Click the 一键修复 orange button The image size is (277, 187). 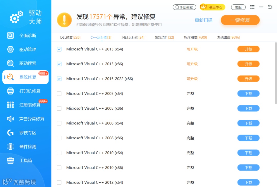[240, 20]
